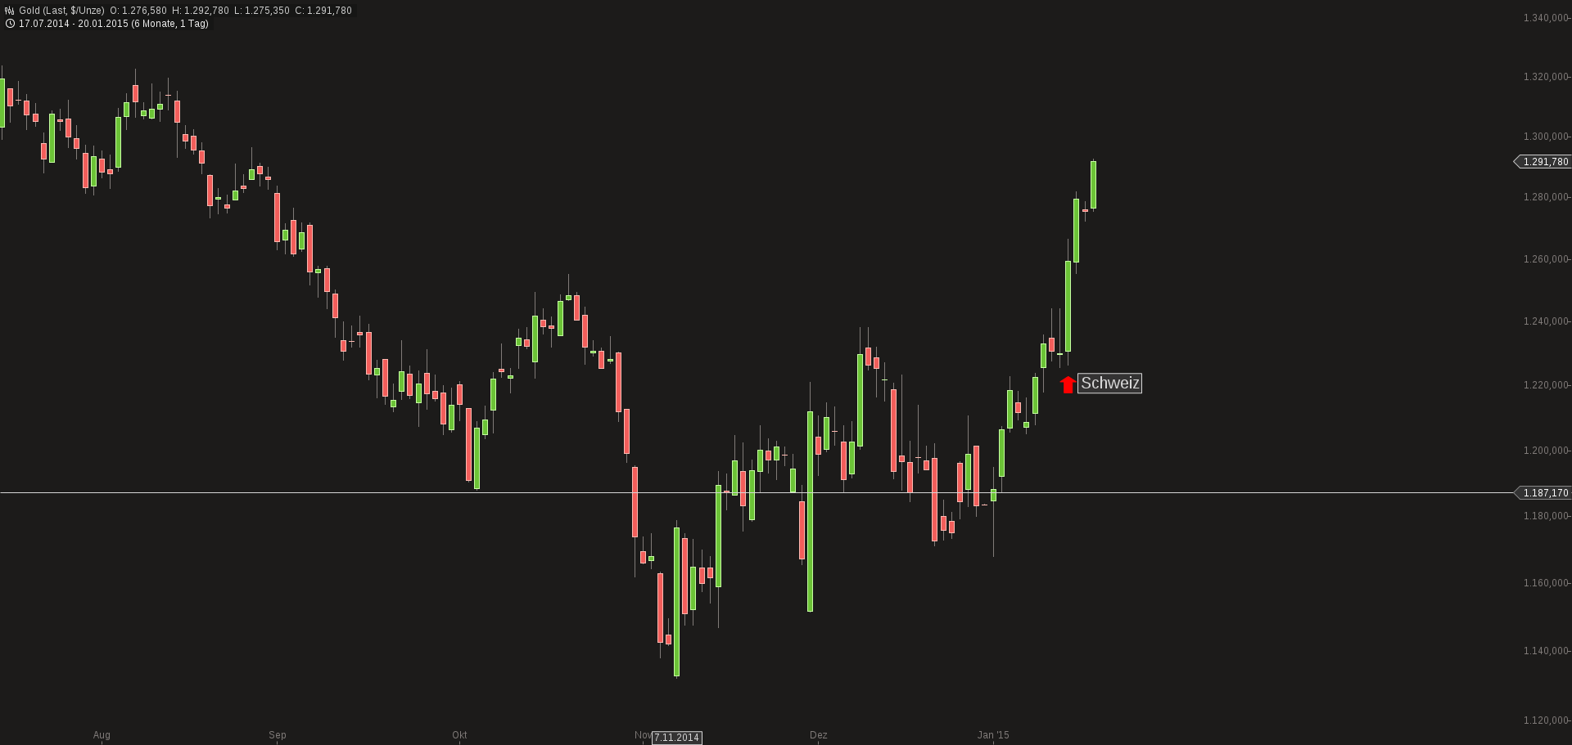Click the Schweiz annotation label

[1109, 384]
